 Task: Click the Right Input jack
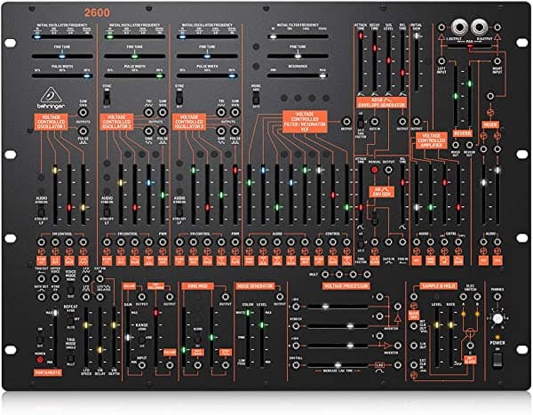pos(497,61)
